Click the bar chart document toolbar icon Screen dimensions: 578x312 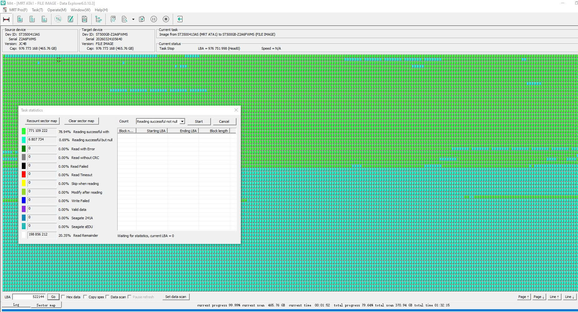click(x=44, y=19)
